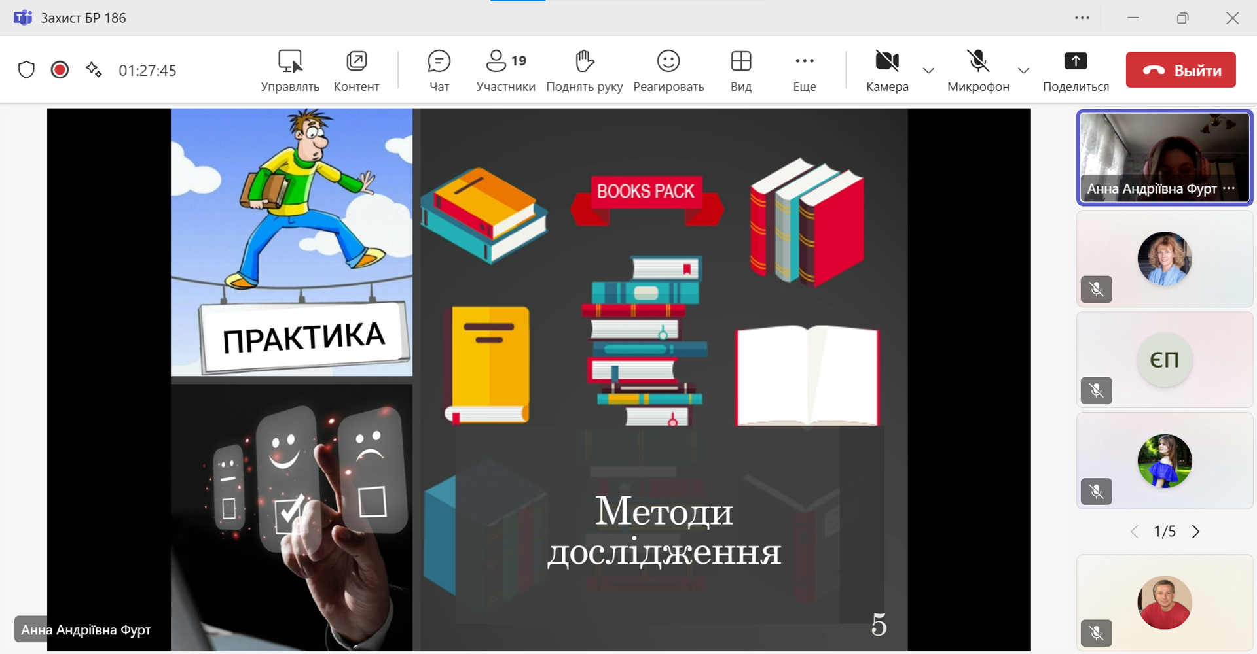This screenshot has width=1257, height=654.
Task: Open the Еще more options menu
Action: (x=804, y=70)
